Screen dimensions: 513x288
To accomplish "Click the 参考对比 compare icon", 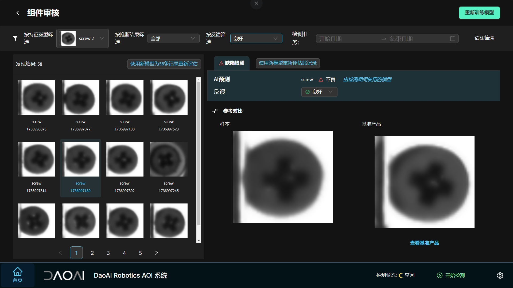I will (x=215, y=111).
